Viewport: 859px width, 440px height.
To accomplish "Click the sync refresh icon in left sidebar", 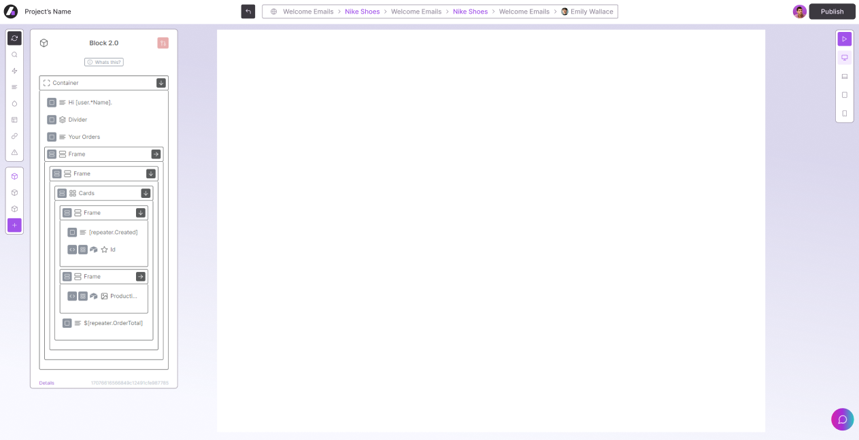I will (14, 38).
